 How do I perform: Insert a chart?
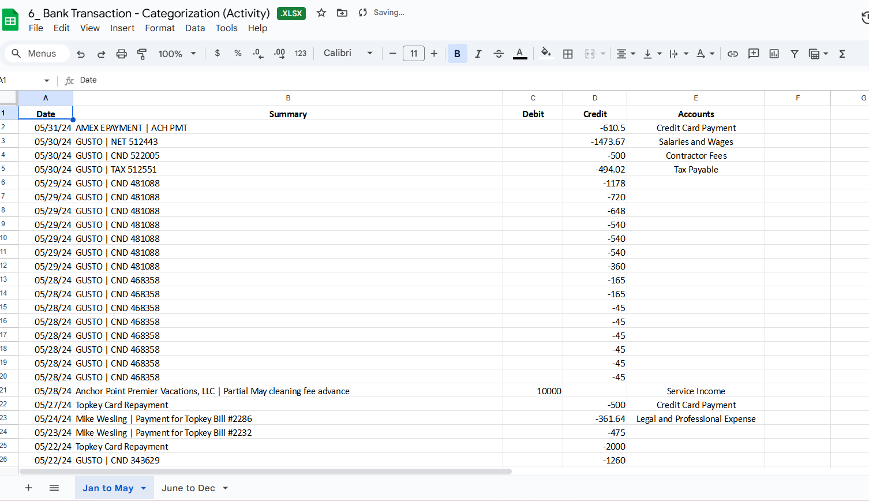[774, 54]
